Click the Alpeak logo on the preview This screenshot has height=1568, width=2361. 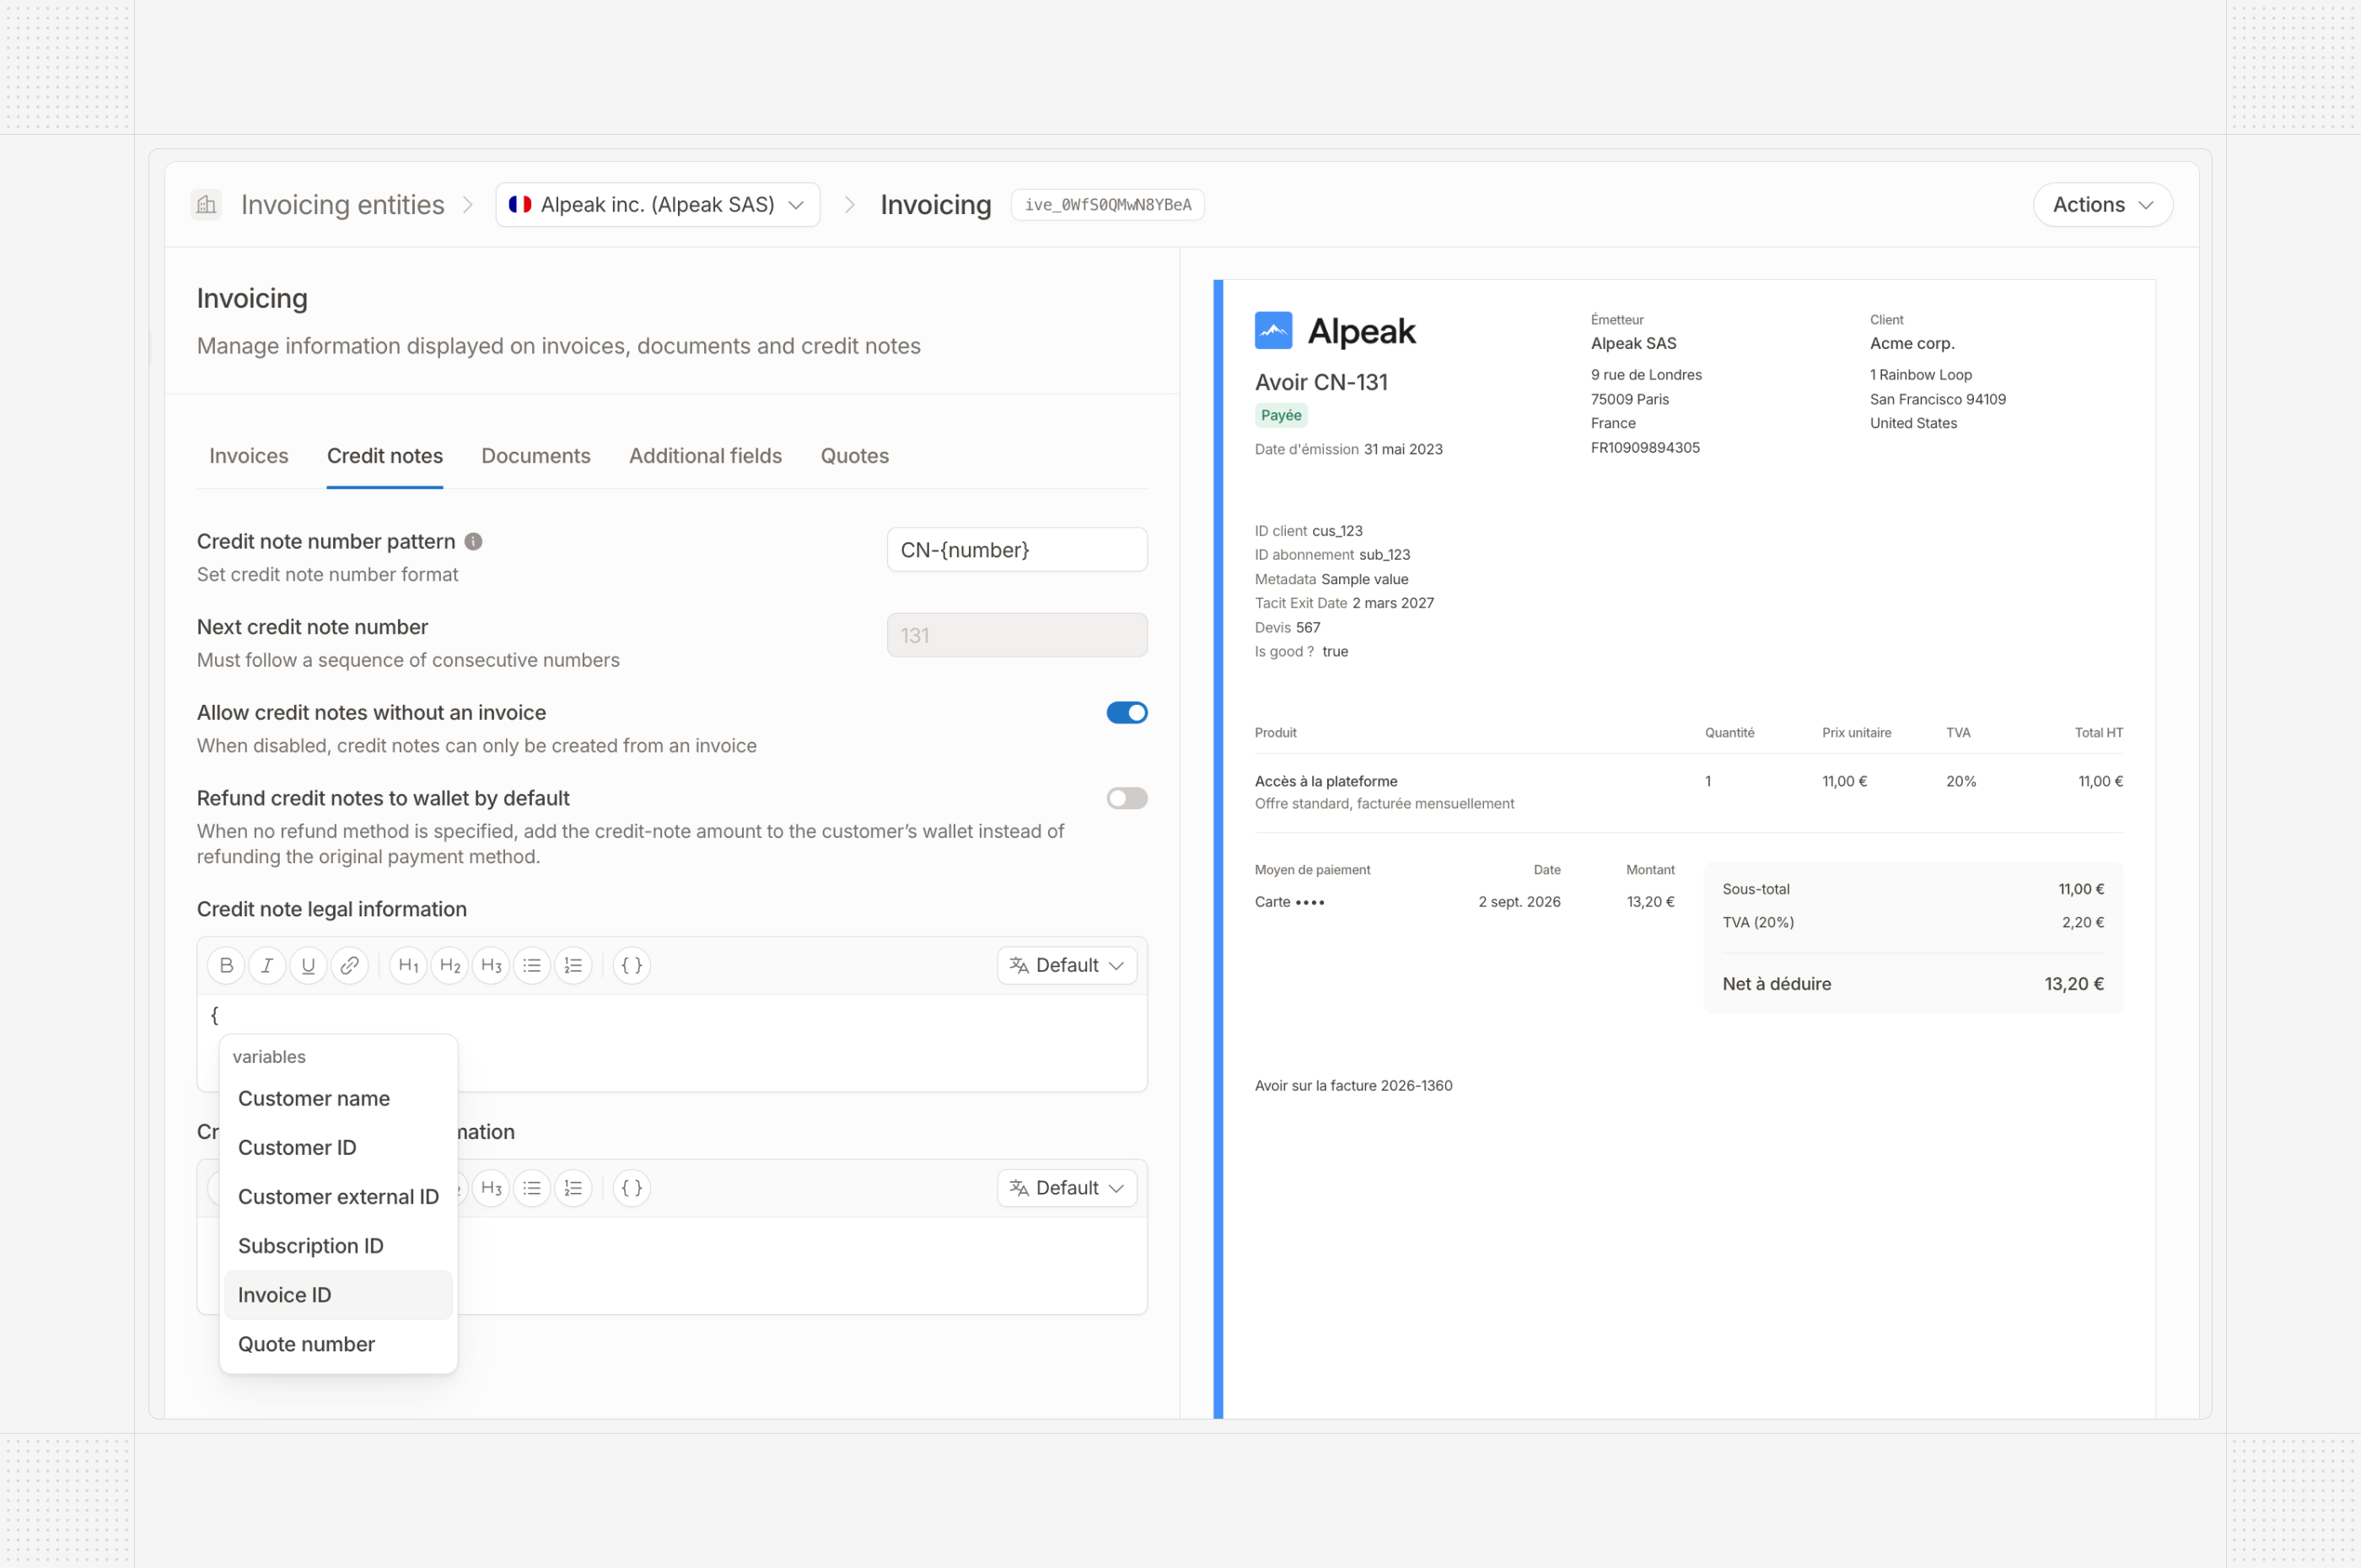[1335, 331]
